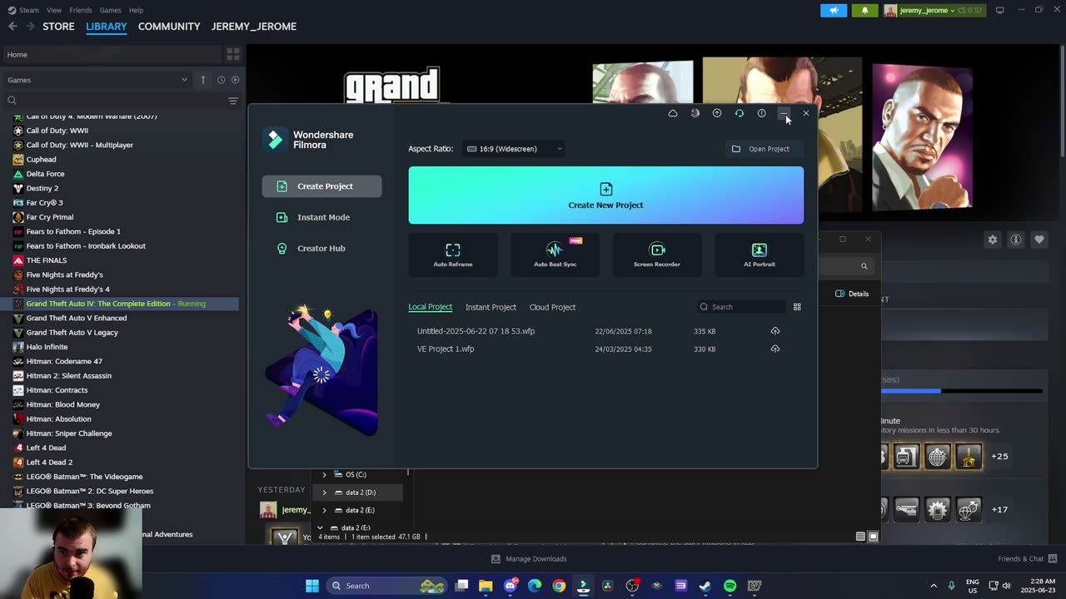Open Steam announcements megaphone button
Screen dimensions: 1066x599
point(834,10)
